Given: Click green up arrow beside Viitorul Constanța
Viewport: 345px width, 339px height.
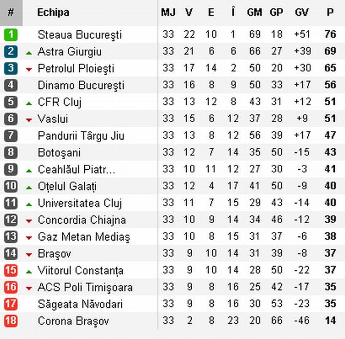Looking at the screenshot, I should [x=29, y=272].
